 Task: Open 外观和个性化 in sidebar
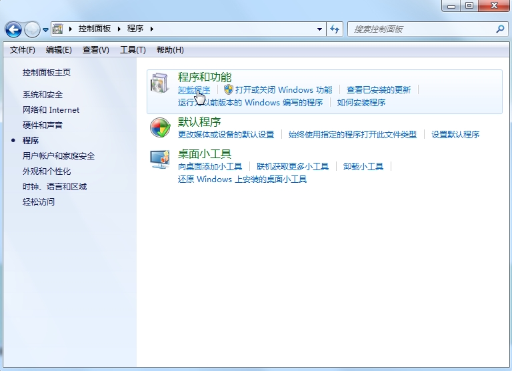click(x=47, y=171)
